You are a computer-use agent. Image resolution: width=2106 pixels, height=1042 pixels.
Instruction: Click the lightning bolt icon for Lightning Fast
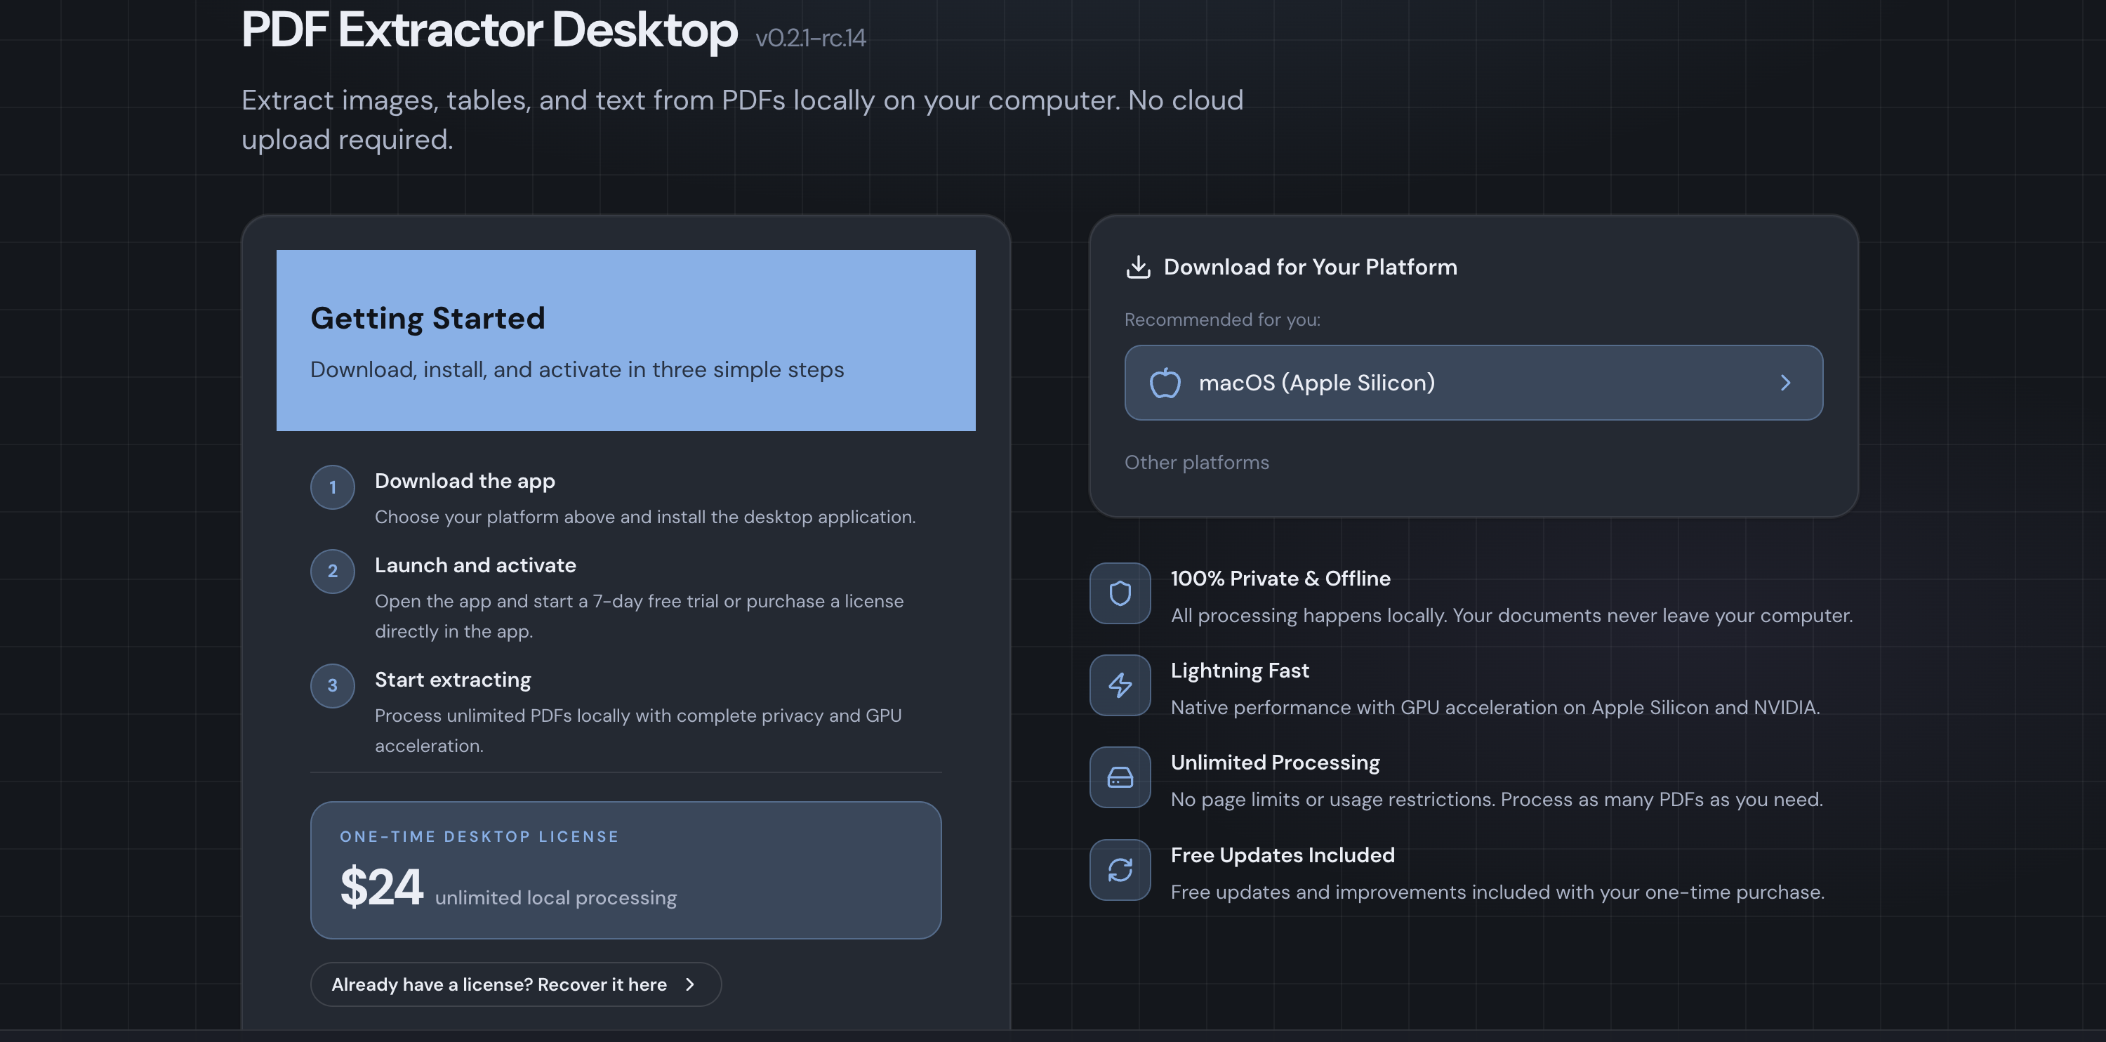(1120, 685)
